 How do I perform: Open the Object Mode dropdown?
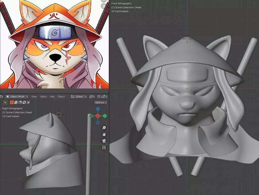point(17,97)
